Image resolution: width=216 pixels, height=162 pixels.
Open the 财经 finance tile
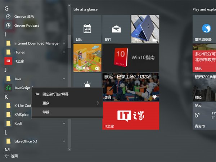(x=204, y=87)
